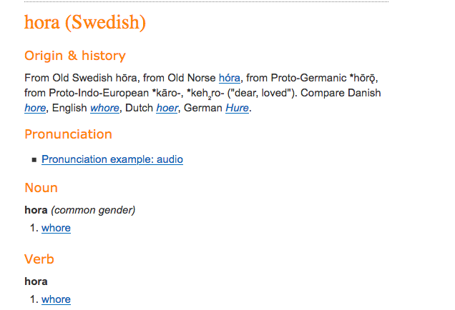Click the Verb section heading
Viewport: 455px width, 310px height.
(x=39, y=259)
